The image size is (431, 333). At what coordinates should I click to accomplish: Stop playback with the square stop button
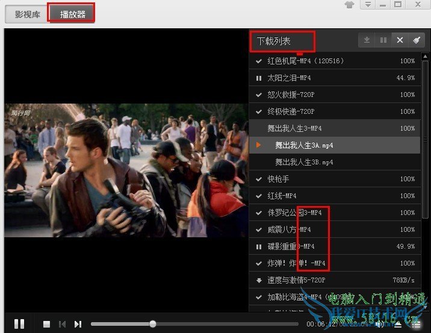click(x=46, y=324)
